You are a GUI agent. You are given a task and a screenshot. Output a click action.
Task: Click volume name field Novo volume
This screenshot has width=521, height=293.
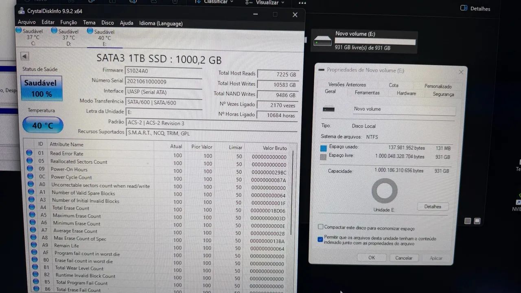pos(404,110)
